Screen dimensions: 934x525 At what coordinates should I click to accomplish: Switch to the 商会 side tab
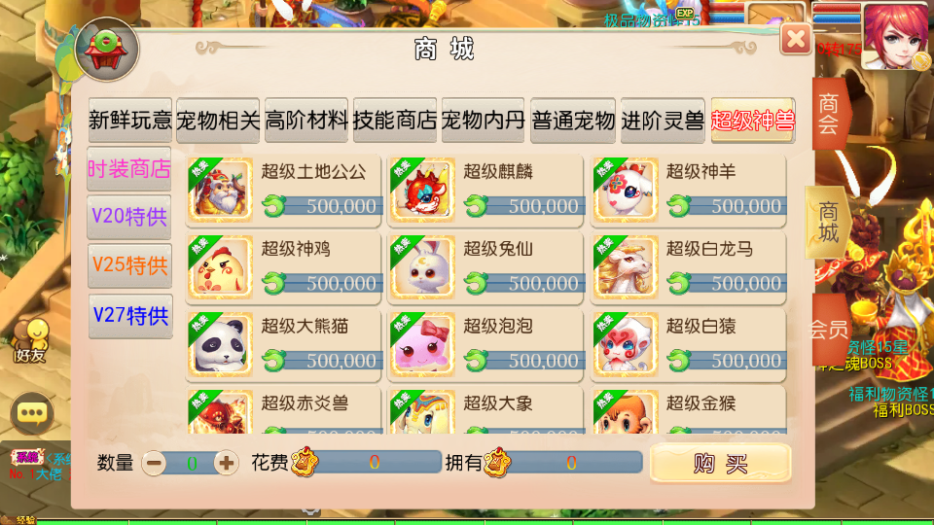830,114
